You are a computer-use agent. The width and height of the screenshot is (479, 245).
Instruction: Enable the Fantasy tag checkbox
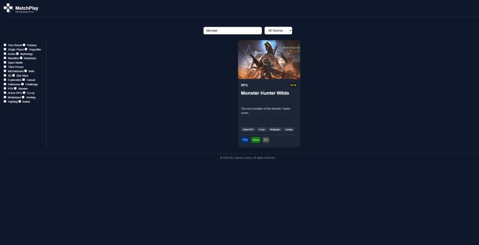(24, 45)
